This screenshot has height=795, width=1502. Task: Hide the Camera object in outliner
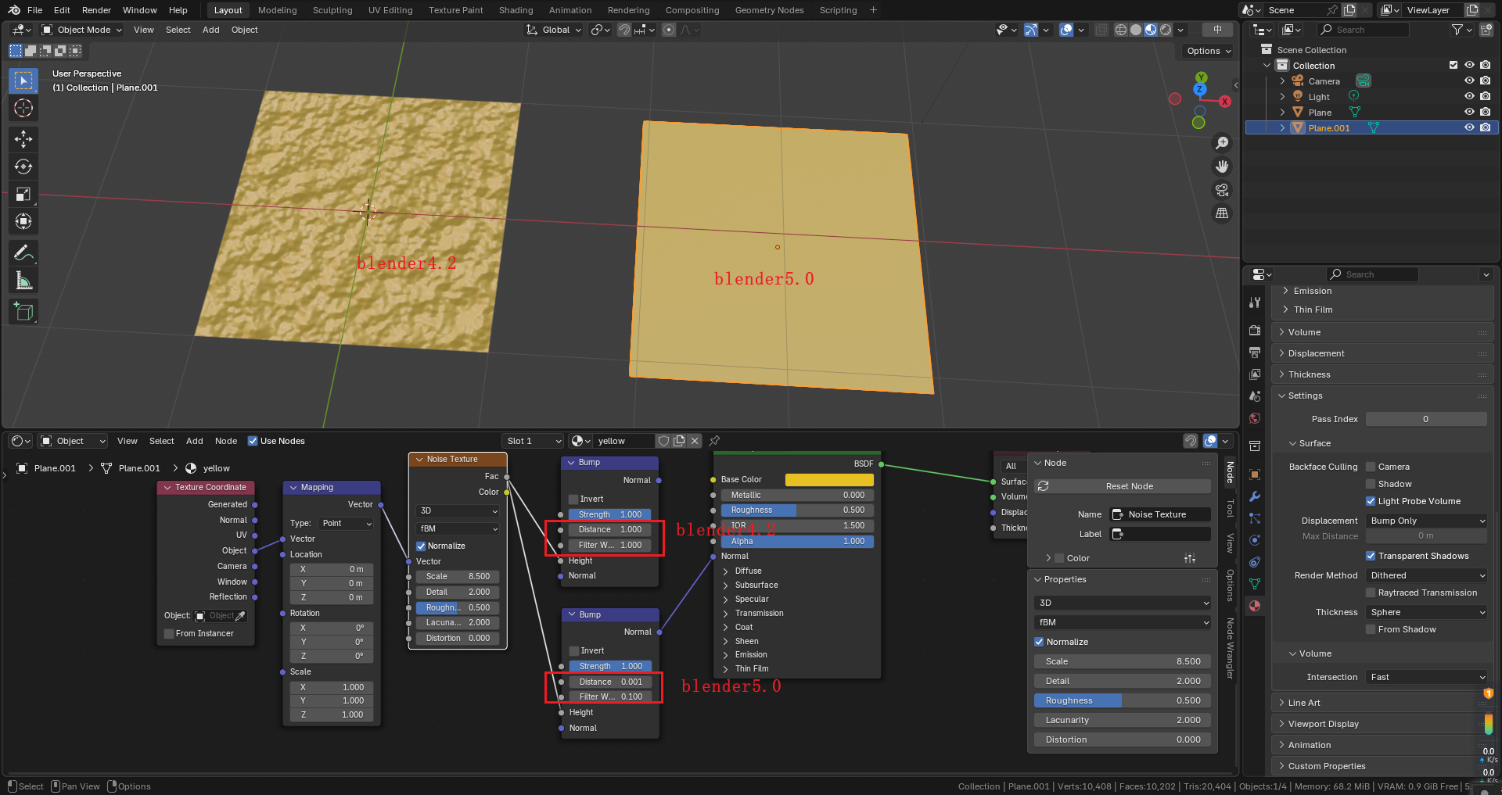pos(1469,81)
